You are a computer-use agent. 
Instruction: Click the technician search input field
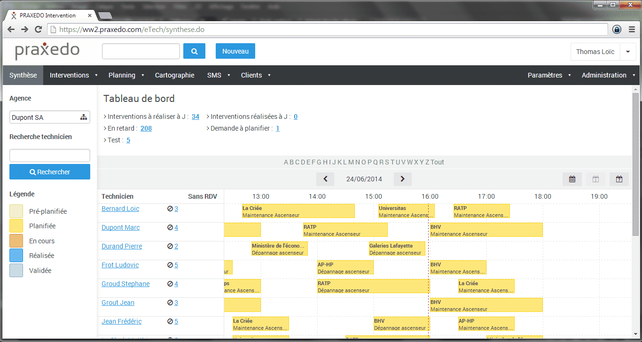49,155
